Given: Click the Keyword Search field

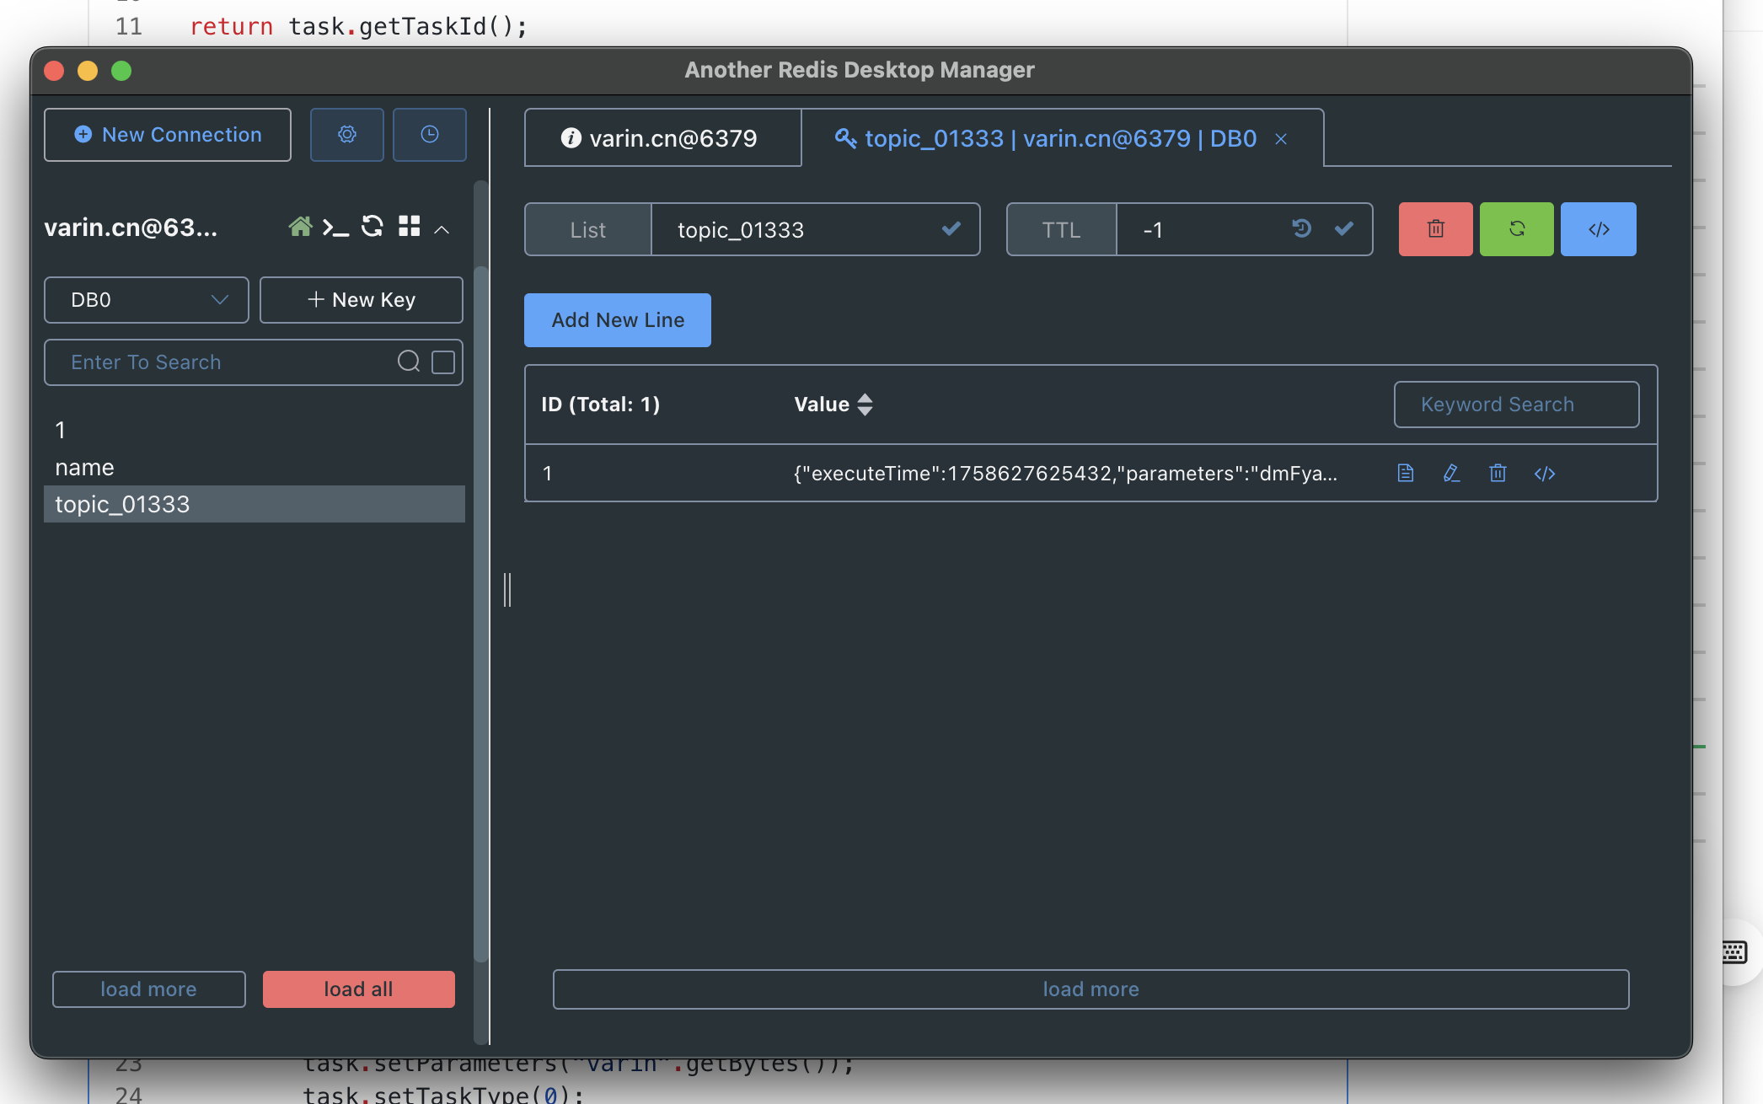Looking at the screenshot, I should coord(1517,405).
